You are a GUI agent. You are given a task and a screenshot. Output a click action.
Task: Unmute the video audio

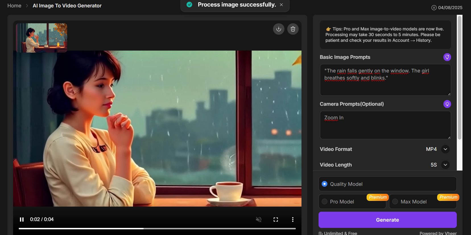pos(259,219)
